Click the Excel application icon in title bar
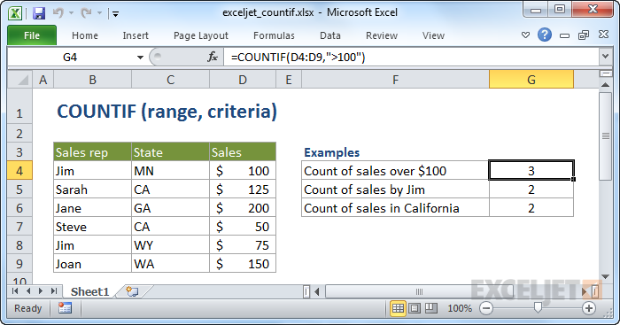 (15, 13)
